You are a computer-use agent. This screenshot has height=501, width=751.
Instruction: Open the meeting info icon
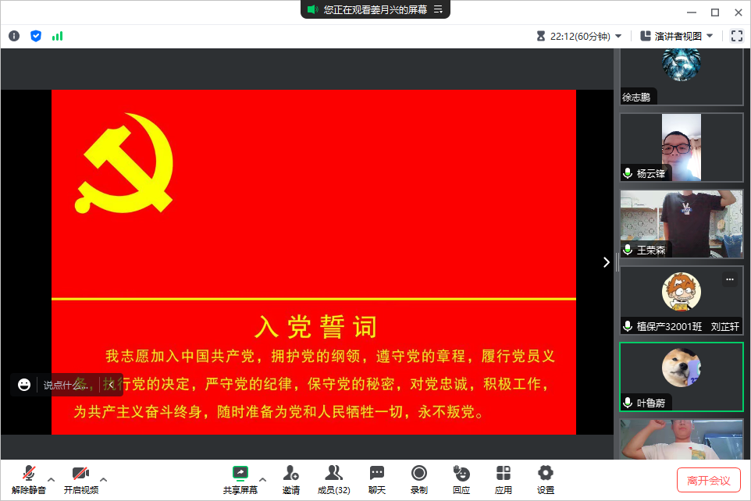click(x=14, y=36)
